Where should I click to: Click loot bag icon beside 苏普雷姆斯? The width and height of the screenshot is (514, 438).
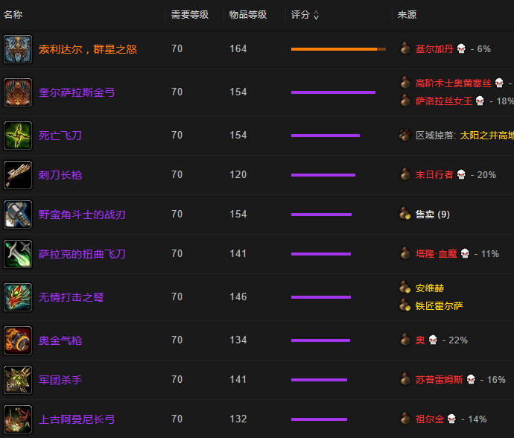click(405, 379)
